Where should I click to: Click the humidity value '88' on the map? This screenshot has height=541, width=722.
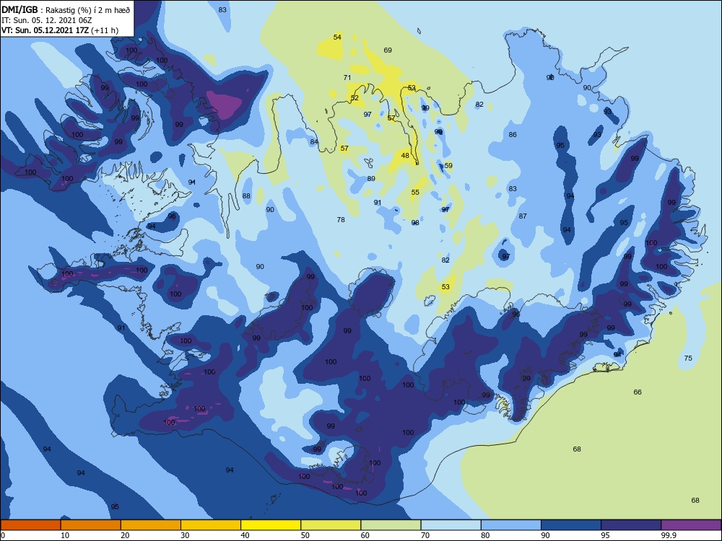[x=246, y=196]
